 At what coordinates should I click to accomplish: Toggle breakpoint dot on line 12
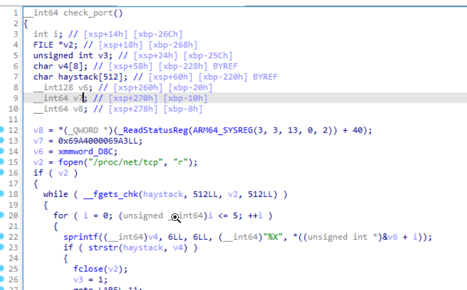[1, 129]
